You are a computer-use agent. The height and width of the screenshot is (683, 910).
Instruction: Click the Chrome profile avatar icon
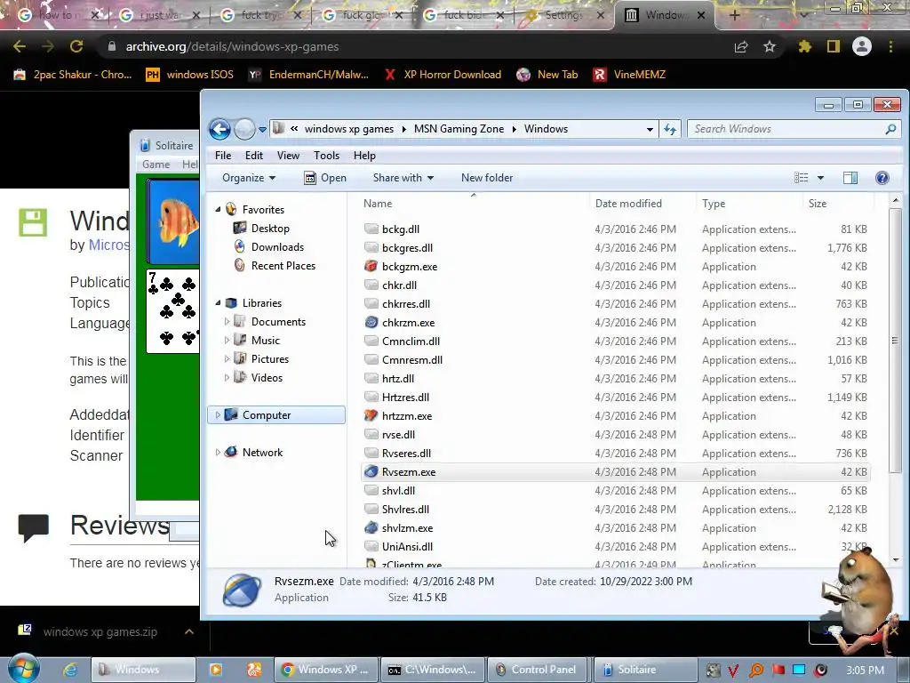862,46
